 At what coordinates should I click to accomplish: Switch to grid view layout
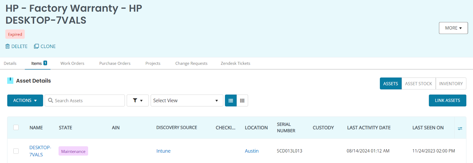(242, 101)
